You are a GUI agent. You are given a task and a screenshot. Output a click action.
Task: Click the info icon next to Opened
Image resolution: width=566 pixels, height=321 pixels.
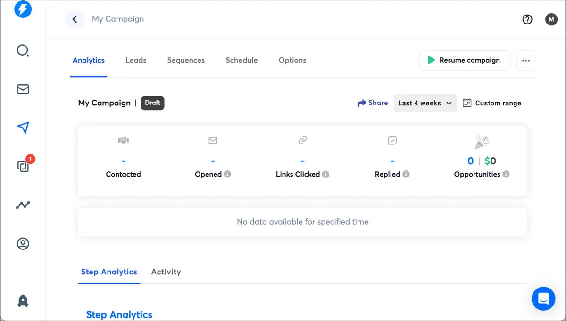tap(227, 174)
